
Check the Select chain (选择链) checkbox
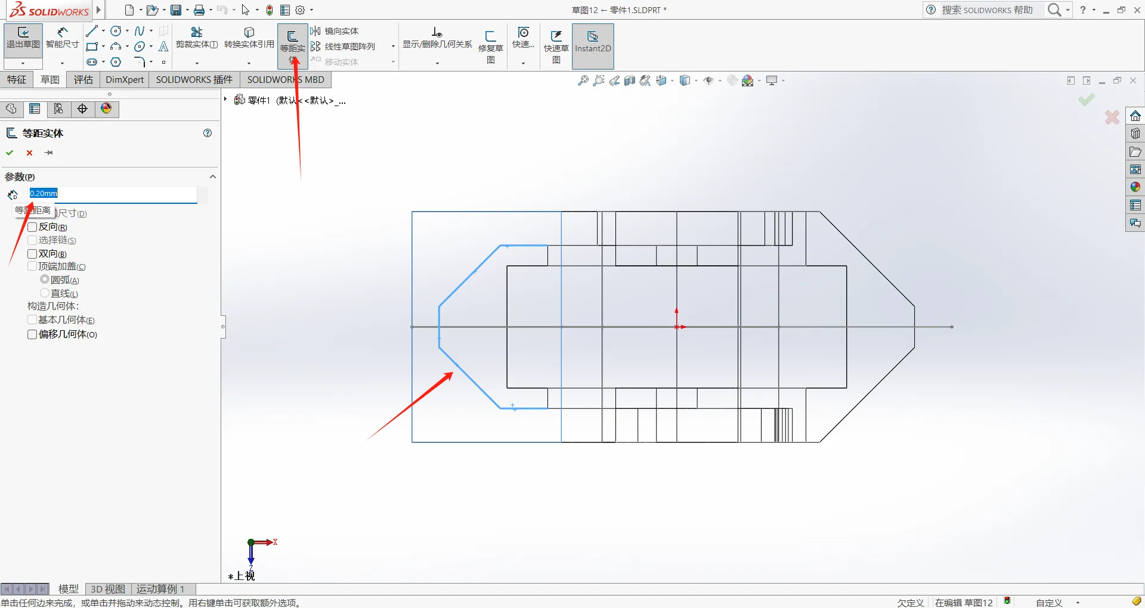coord(32,240)
